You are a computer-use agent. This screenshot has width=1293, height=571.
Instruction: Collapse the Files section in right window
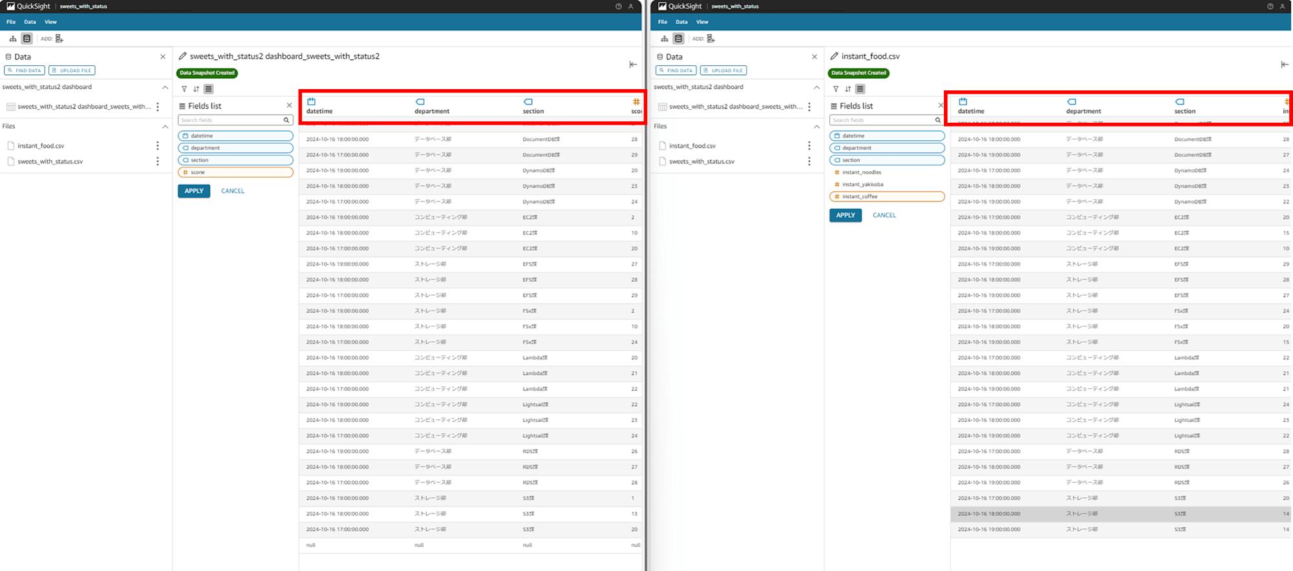pyautogui.click(x=817, y=127)
